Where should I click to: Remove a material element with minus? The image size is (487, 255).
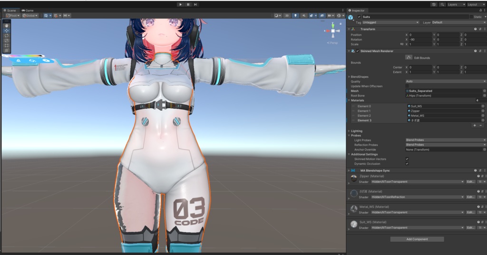[480, 125]
